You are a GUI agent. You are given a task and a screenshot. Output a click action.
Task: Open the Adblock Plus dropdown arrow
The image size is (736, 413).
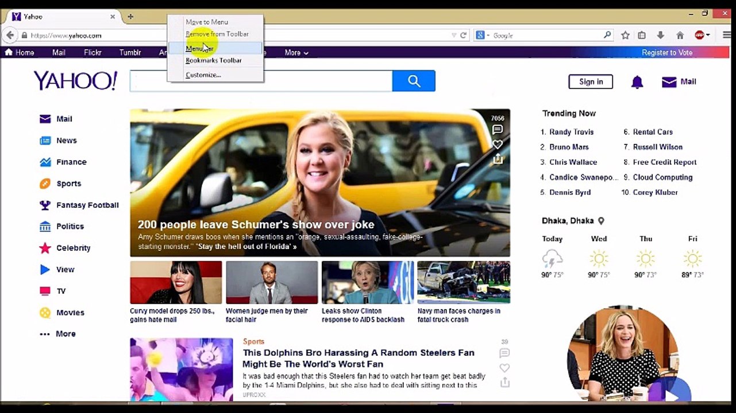708,36
